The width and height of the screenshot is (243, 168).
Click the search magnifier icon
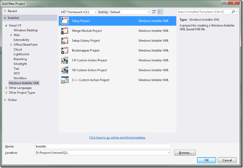[x=233, y=12]
